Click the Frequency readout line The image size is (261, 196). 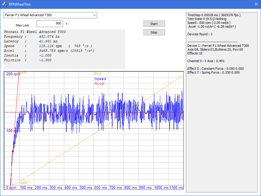[32, 37]
